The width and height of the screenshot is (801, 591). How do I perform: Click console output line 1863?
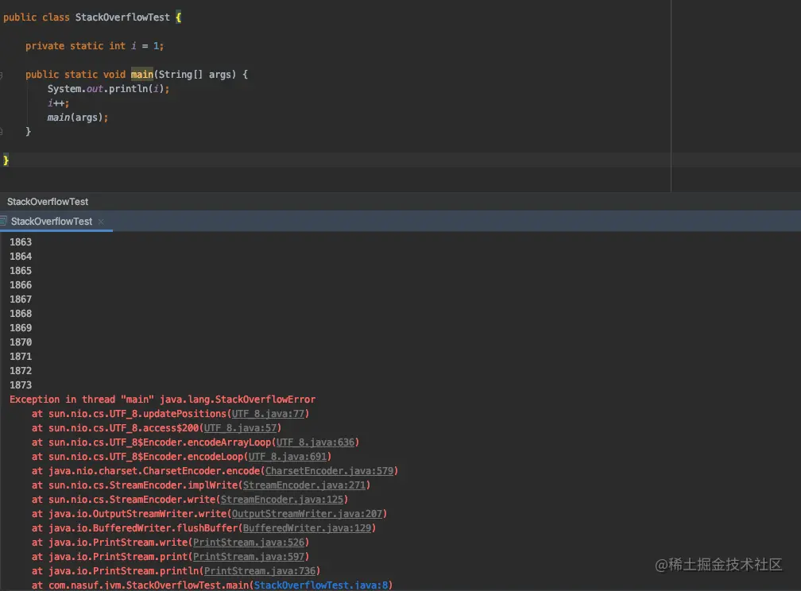21,242
